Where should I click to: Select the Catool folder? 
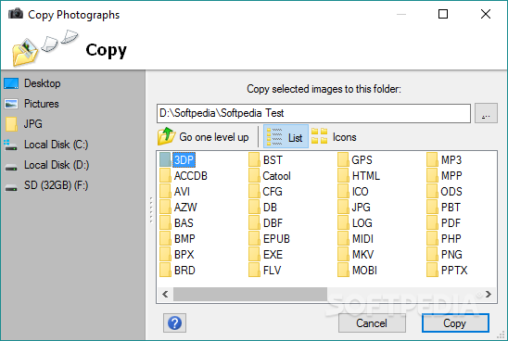click(270, 175)
